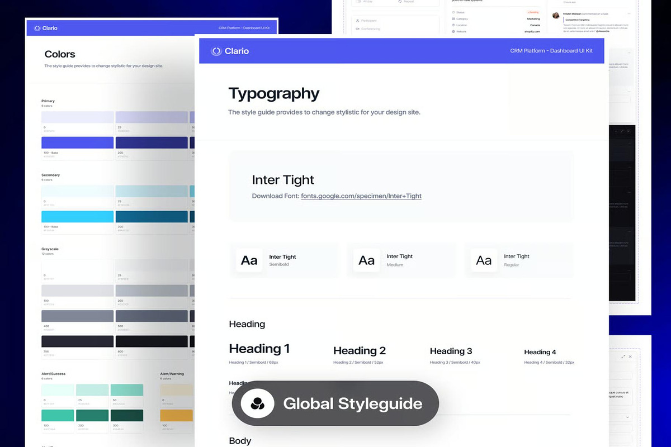Select the Primary 200 dark blue swatch
This screenshot has width=671, height=447.
(x=152, y=142)
